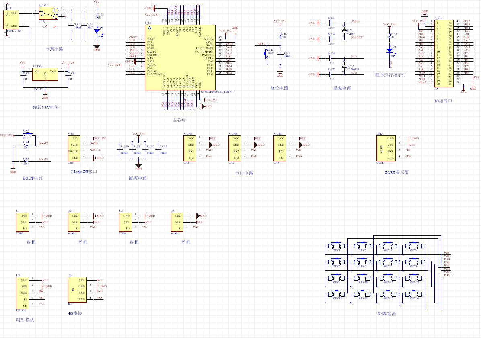Click the 滤波电路 section label
The width and height of the screenshot is (481, 338).
point(138,178)
